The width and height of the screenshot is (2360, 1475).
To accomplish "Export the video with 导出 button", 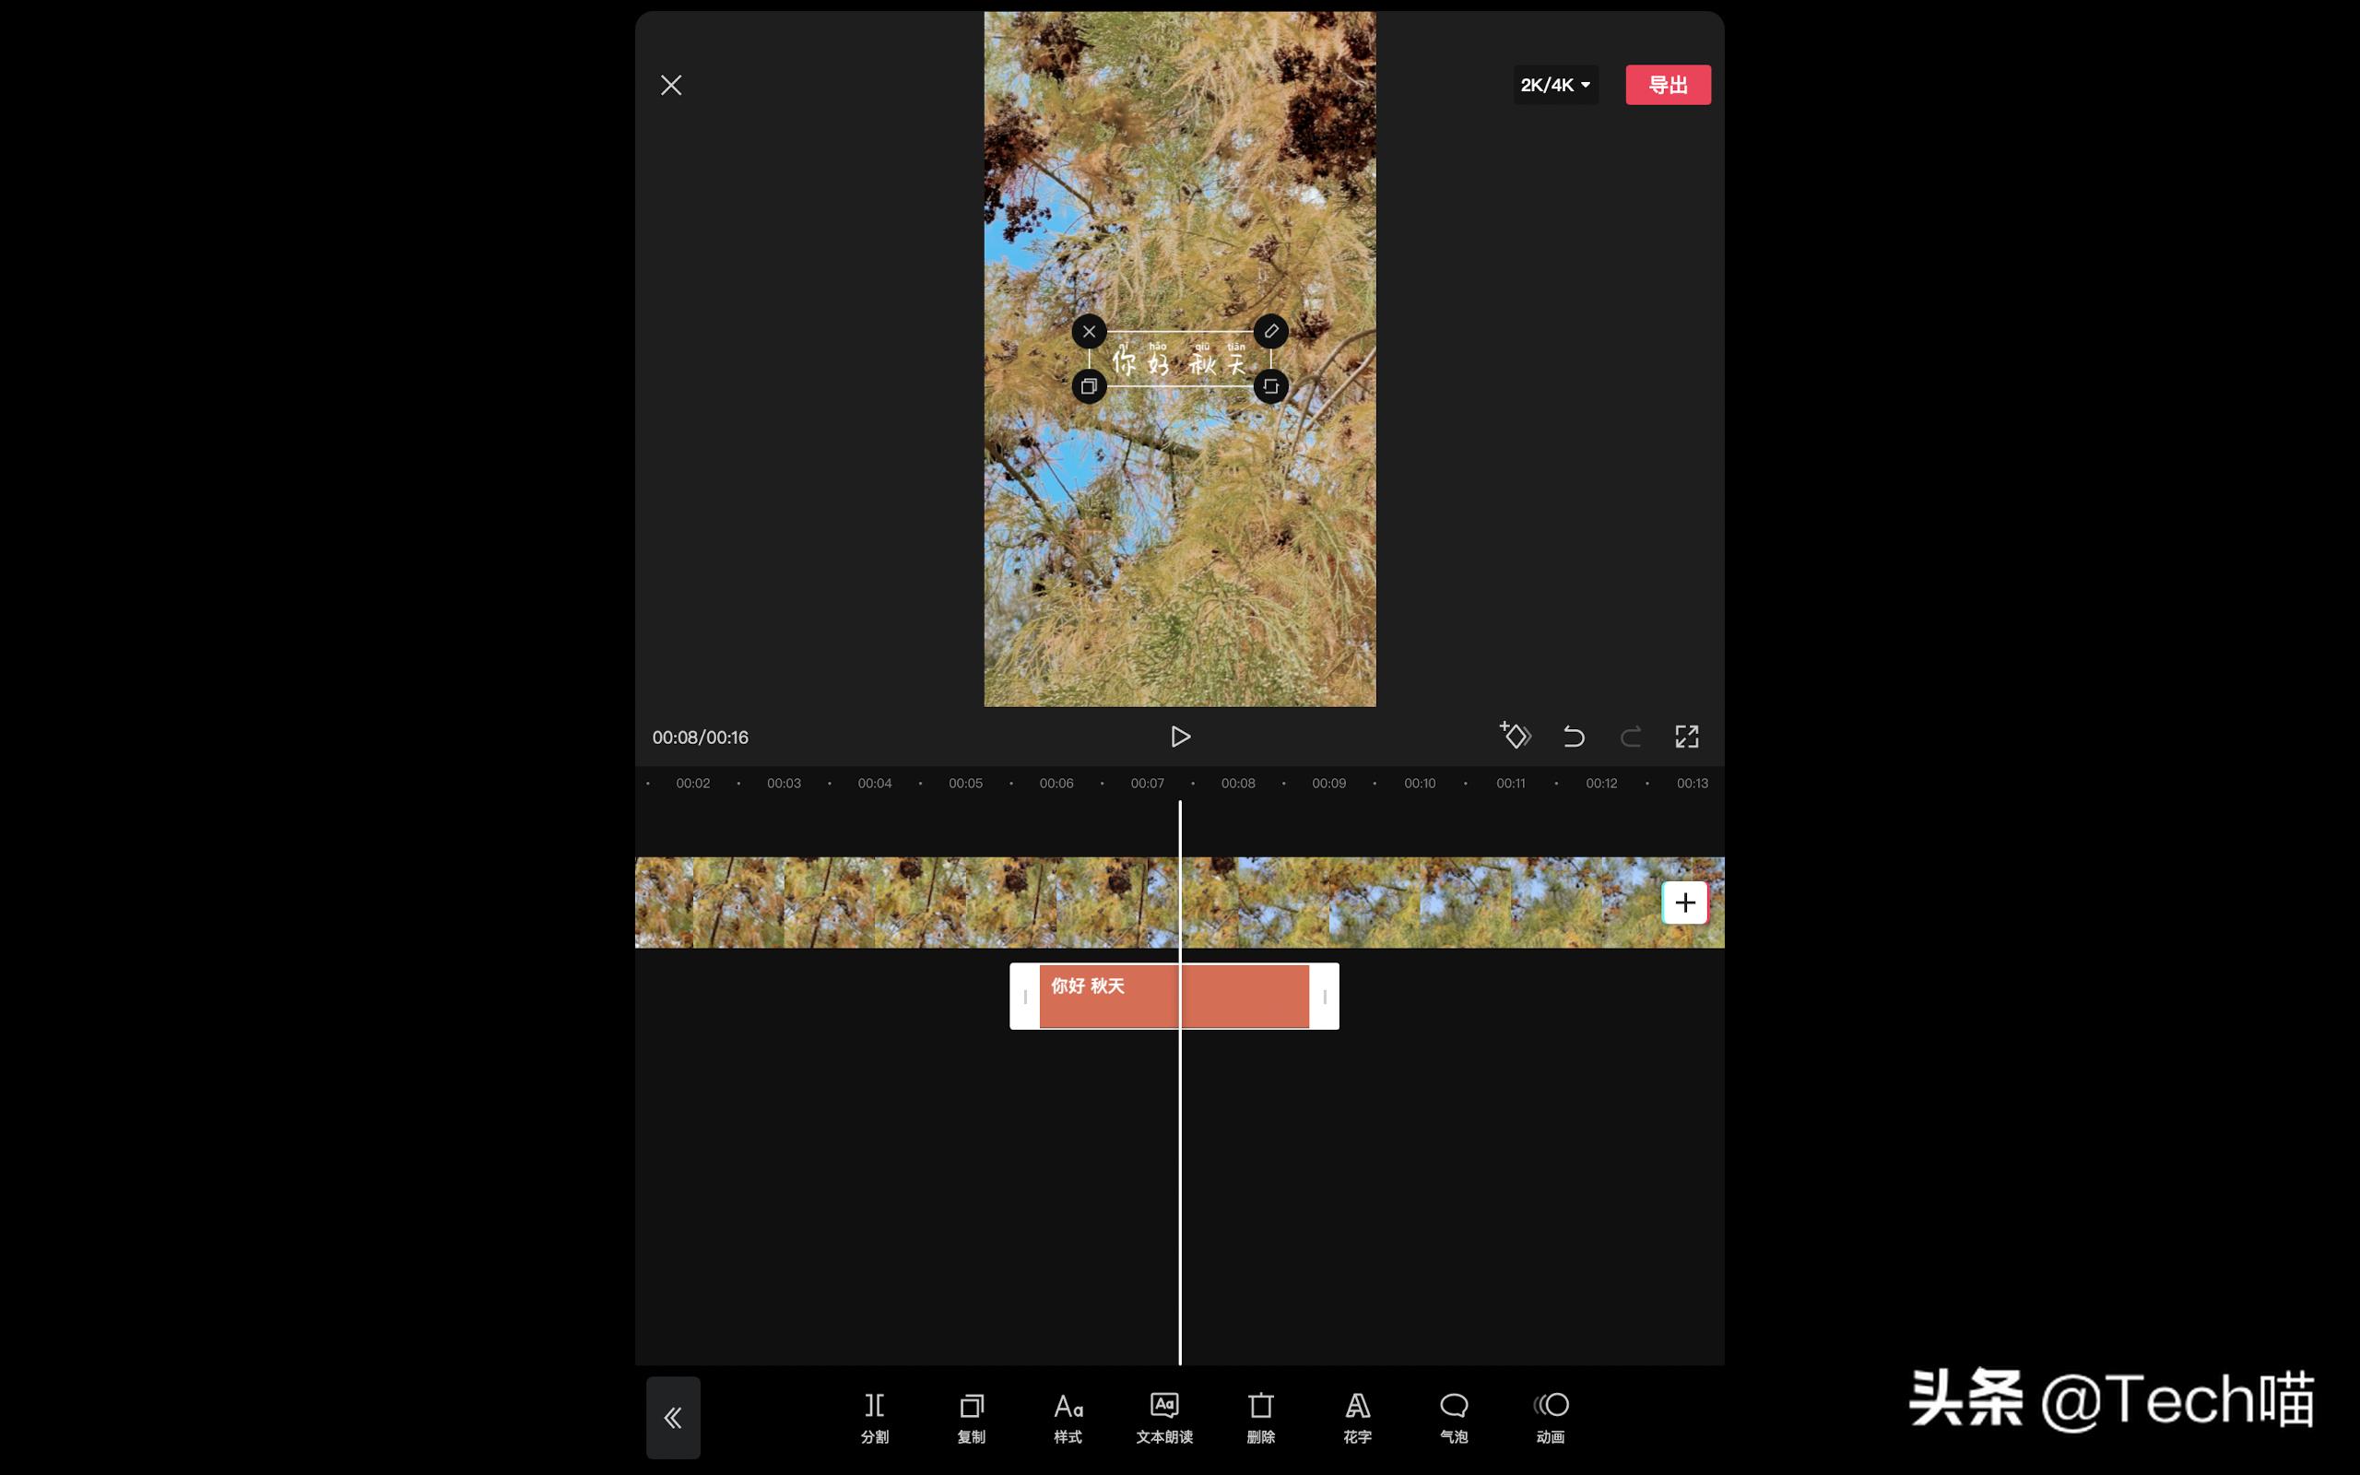I will 1667,84.
